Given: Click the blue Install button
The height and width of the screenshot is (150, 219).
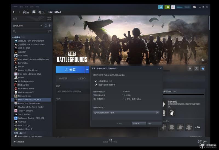Looking at the screenshot, I should point(70,70).
